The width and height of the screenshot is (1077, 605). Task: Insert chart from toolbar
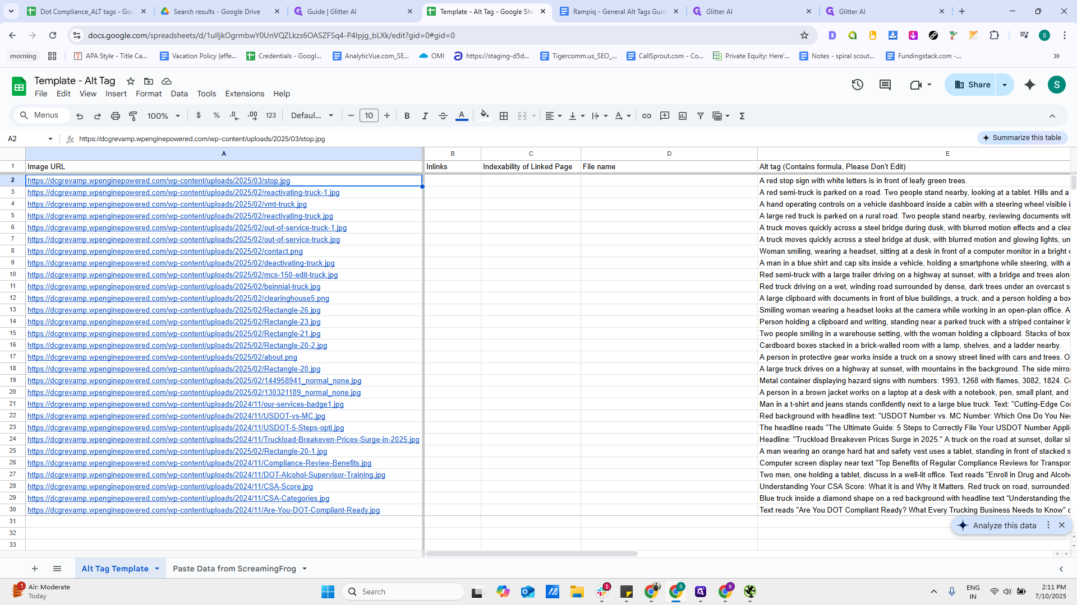[683, 116]
